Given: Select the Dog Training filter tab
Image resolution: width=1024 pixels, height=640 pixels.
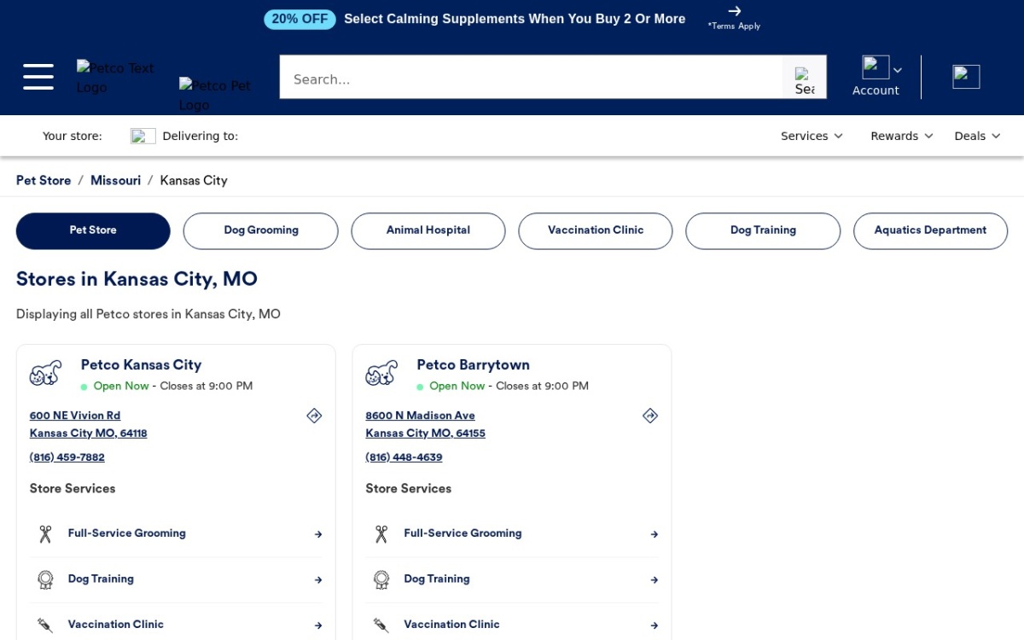Looking at the screenshot, I should pos(763,230).
